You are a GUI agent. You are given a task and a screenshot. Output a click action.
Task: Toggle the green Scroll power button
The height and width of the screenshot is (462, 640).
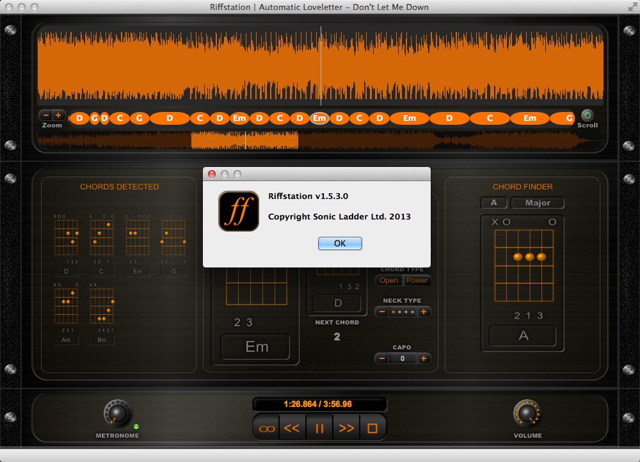[x=588, y=115]
